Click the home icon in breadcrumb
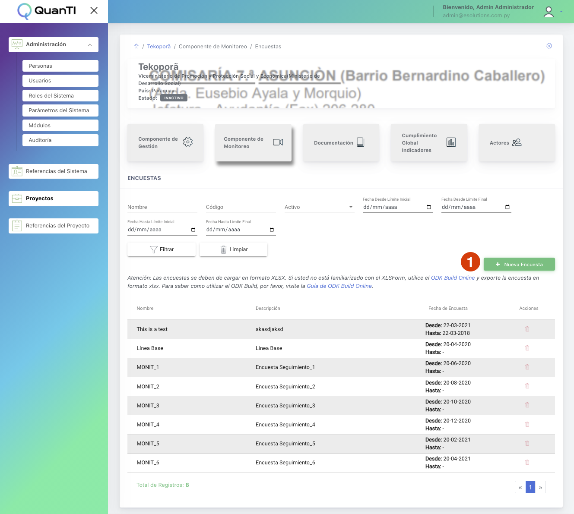The height and width of the screenshot is (514, 574). tap(136, 46)
